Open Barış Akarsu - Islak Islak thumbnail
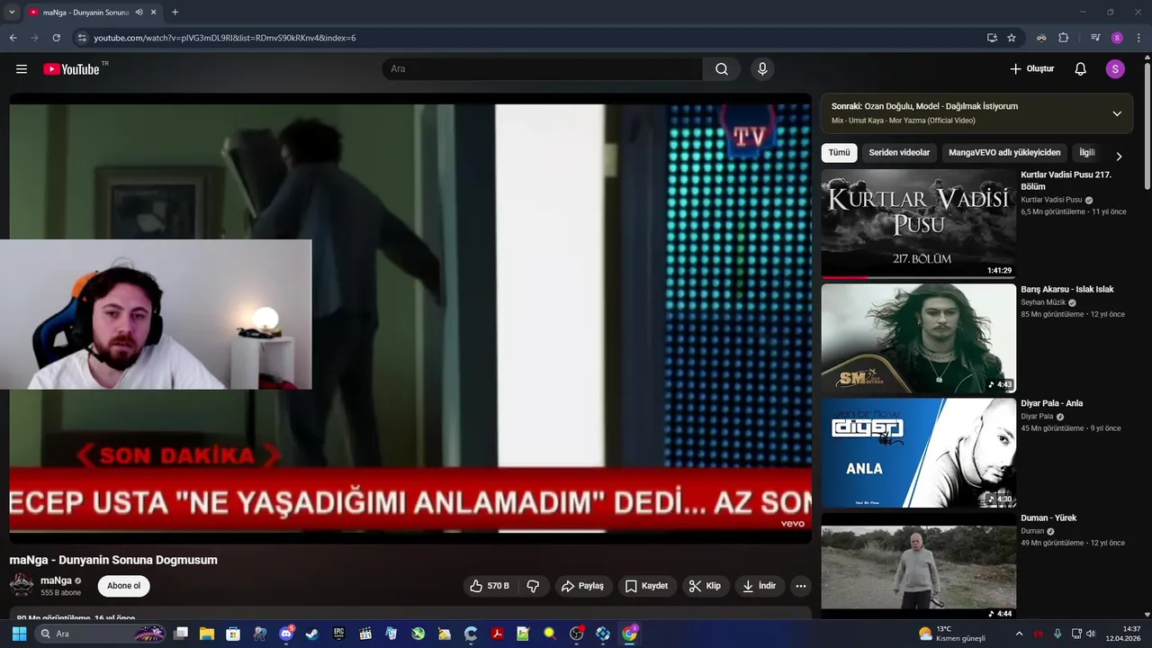Image resolution: width=1152 pixels, height=648 pixels. [x=918, y=338]
